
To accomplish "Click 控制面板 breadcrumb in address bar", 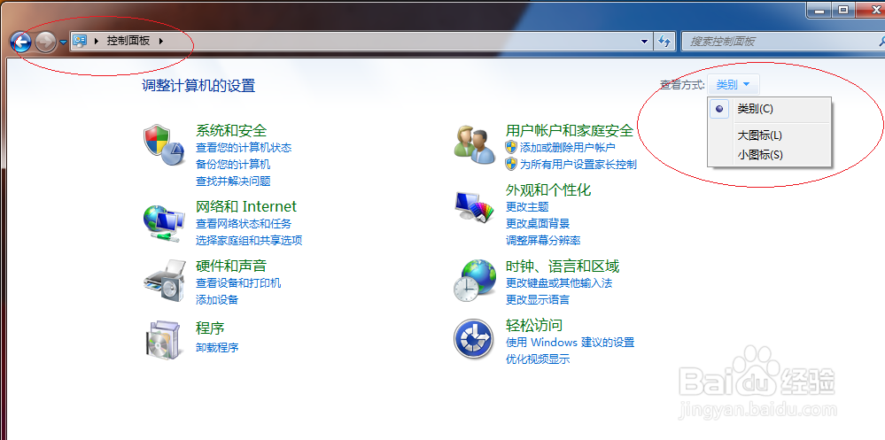I will pyautogui.click(x=128, y=41).
